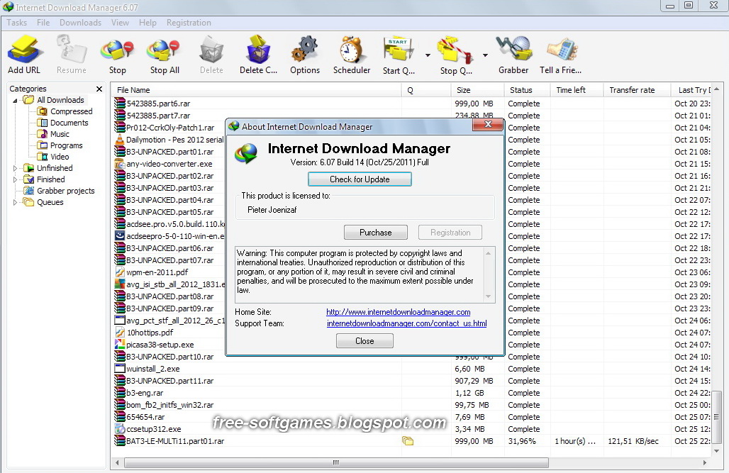Select the any-video-converter.exe file row

(x=412, y=164)
